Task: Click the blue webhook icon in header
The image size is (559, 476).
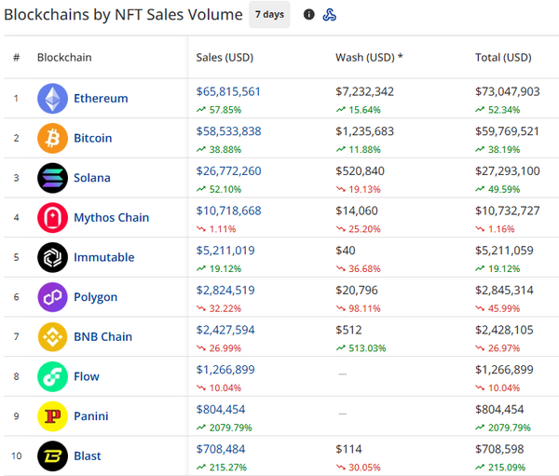Action: point(330,15)
